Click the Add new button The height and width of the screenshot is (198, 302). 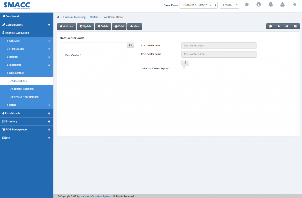(x=66, y=26)
